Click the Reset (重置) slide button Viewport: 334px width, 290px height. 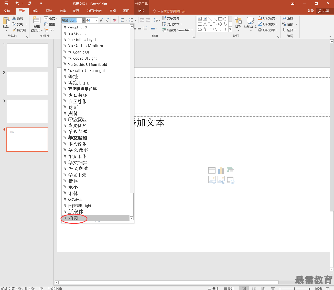click(49, 24)
